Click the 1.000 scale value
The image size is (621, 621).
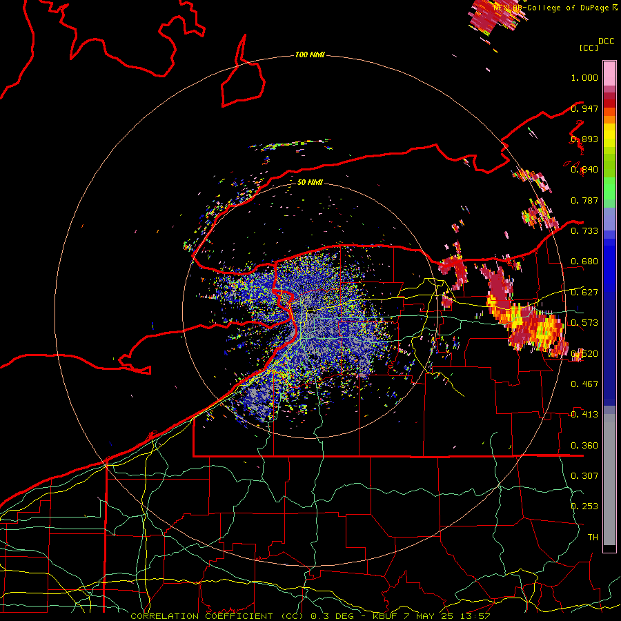pos(584,77)
